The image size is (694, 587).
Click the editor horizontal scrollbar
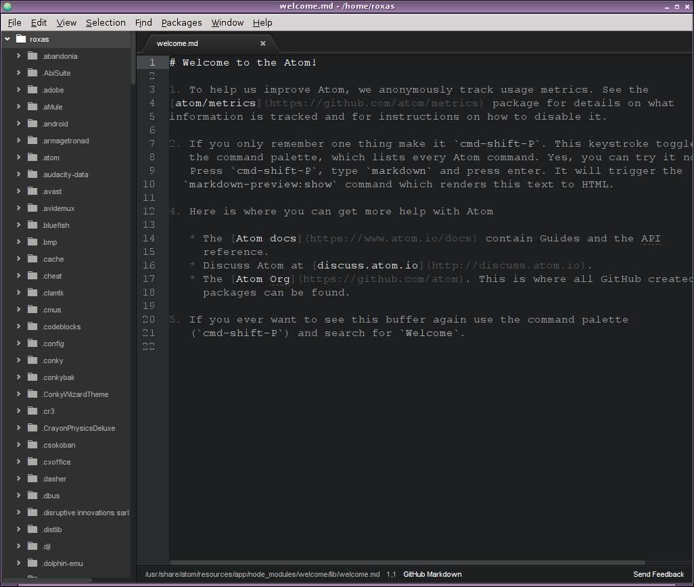pyautogui.click(x=406, y=563)
